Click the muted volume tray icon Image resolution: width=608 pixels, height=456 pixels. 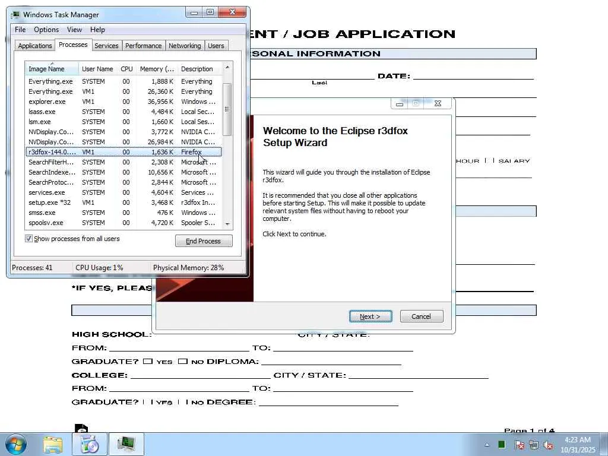pyautogui.click(x=548, y=445)
